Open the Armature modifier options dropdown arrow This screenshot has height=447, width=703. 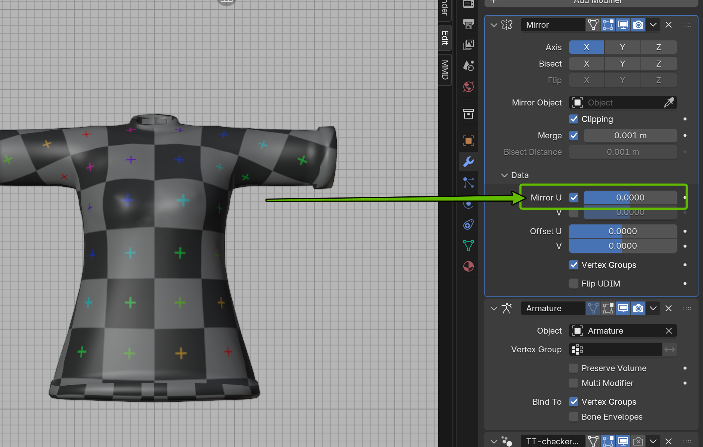point(653,308)
